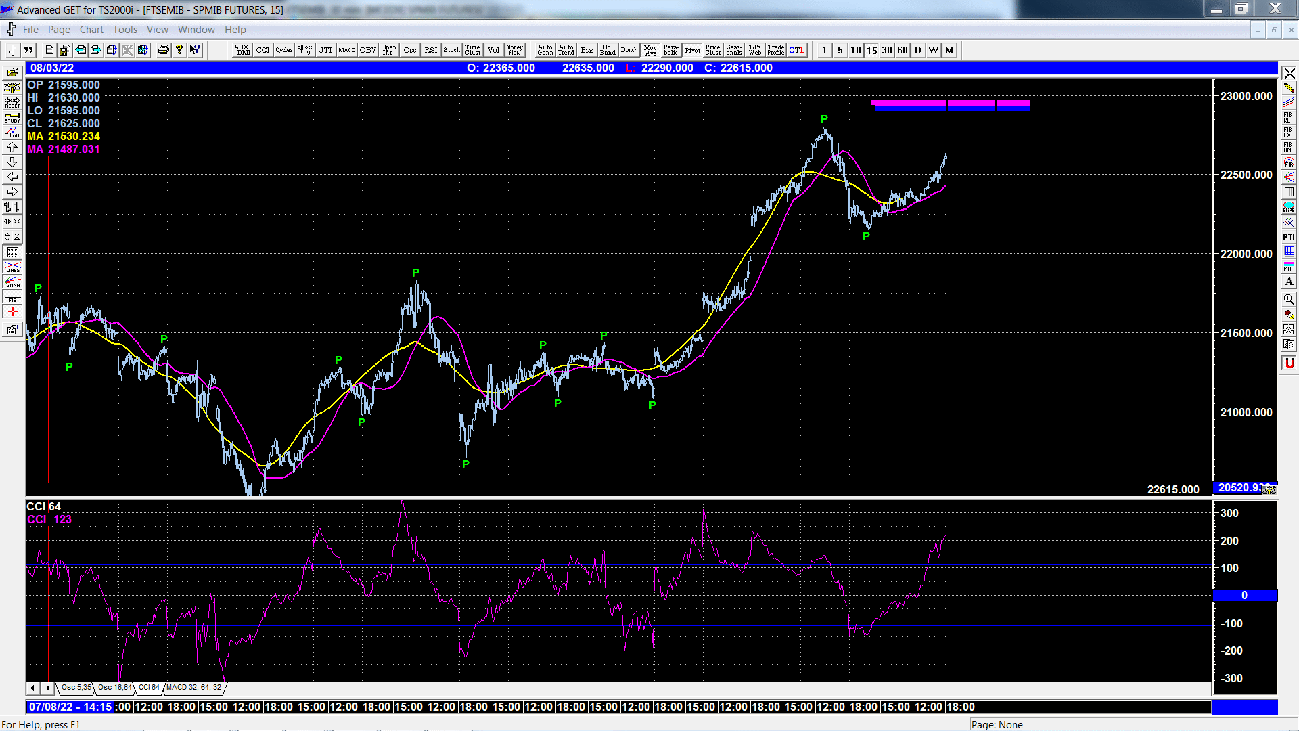Open the View menu
Screen dimensions: 1299x731
[x=158, y=30]
